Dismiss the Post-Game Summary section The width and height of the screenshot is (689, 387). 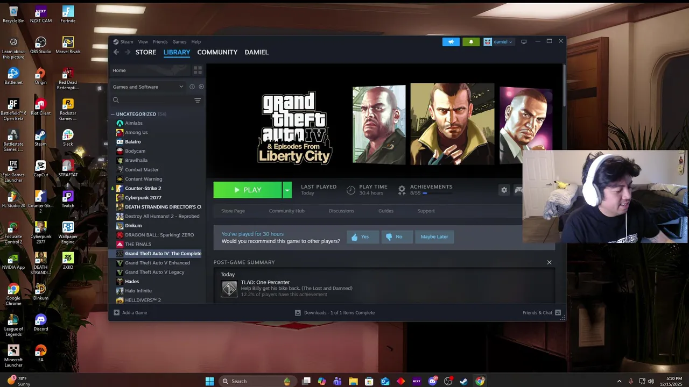[549, 262]
